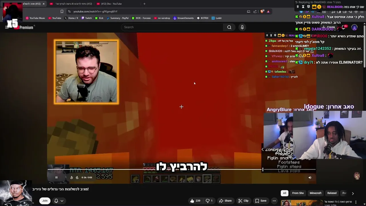Open the YouTube notifications bell in header
This screenshot has height=206, width=366.
click(344, 27)
